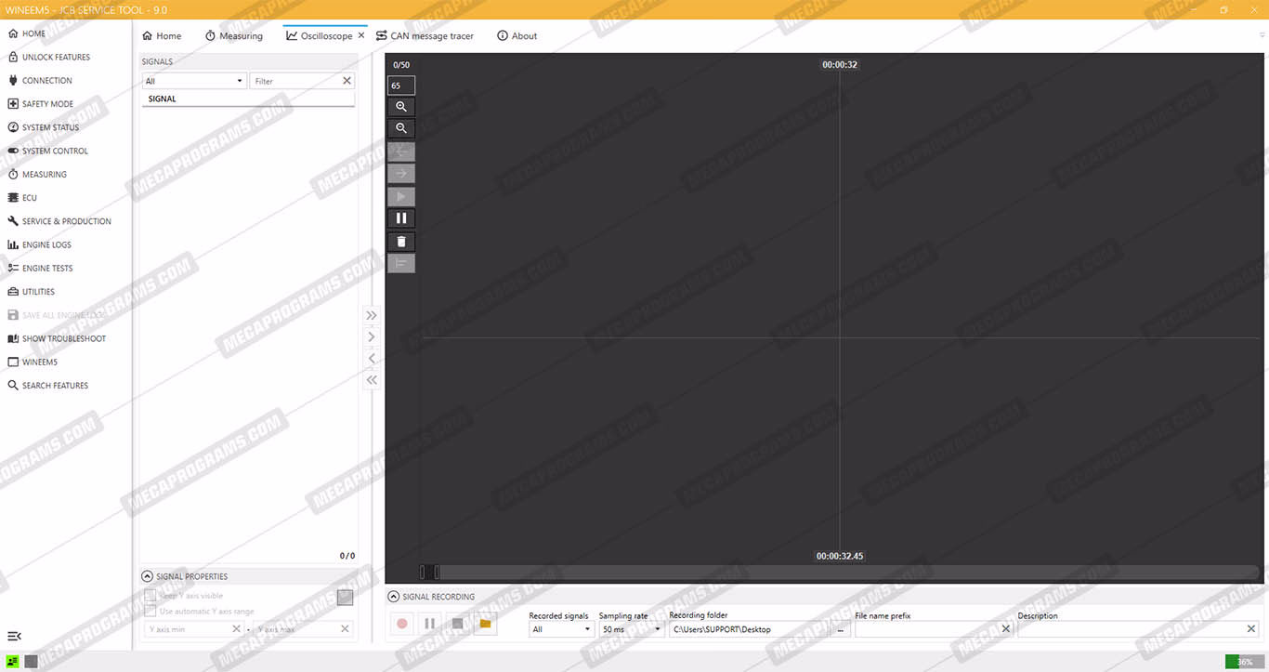The image size is (1269, 672).
Task: Open Engine Tests in the sidebar
Action: 47,268
